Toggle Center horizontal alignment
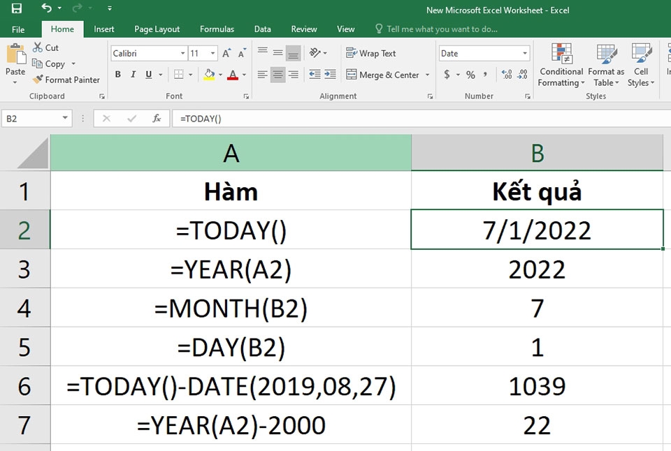Viewport: 671px width, 451px height. click(x=277, y=75)
